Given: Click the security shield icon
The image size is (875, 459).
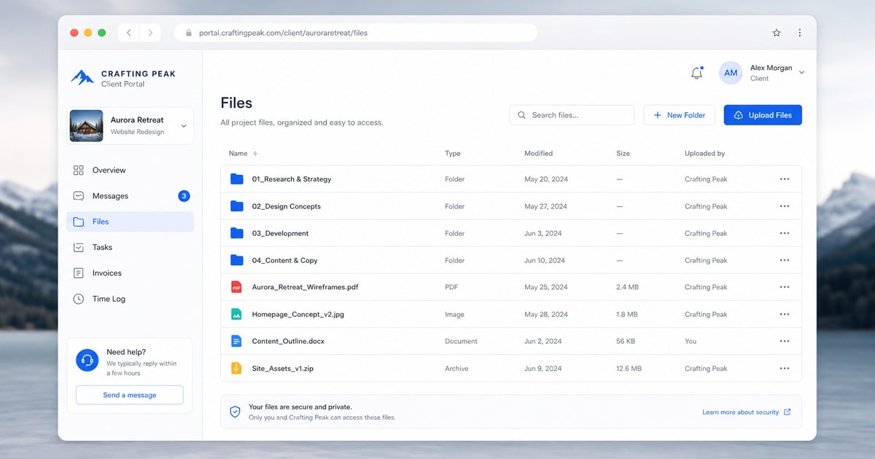Looking at the screenshot, I should (x=235, y=412).
